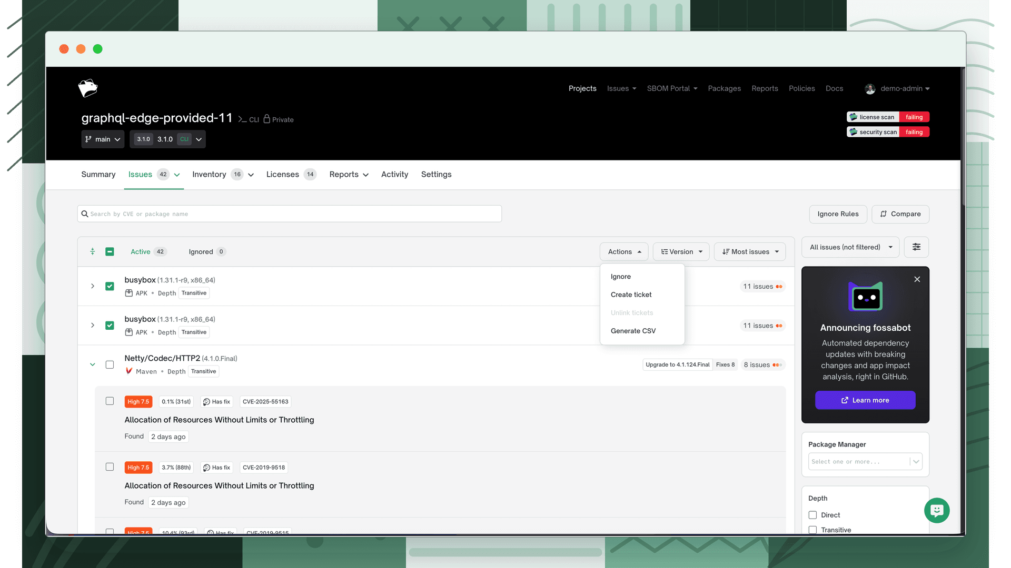Click the demo-admin avatar icon
The image size is (1011, 568).
point(870,89)
